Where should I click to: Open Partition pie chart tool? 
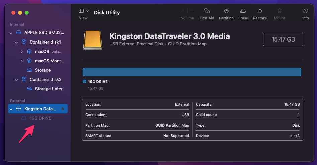coord(226,11)
